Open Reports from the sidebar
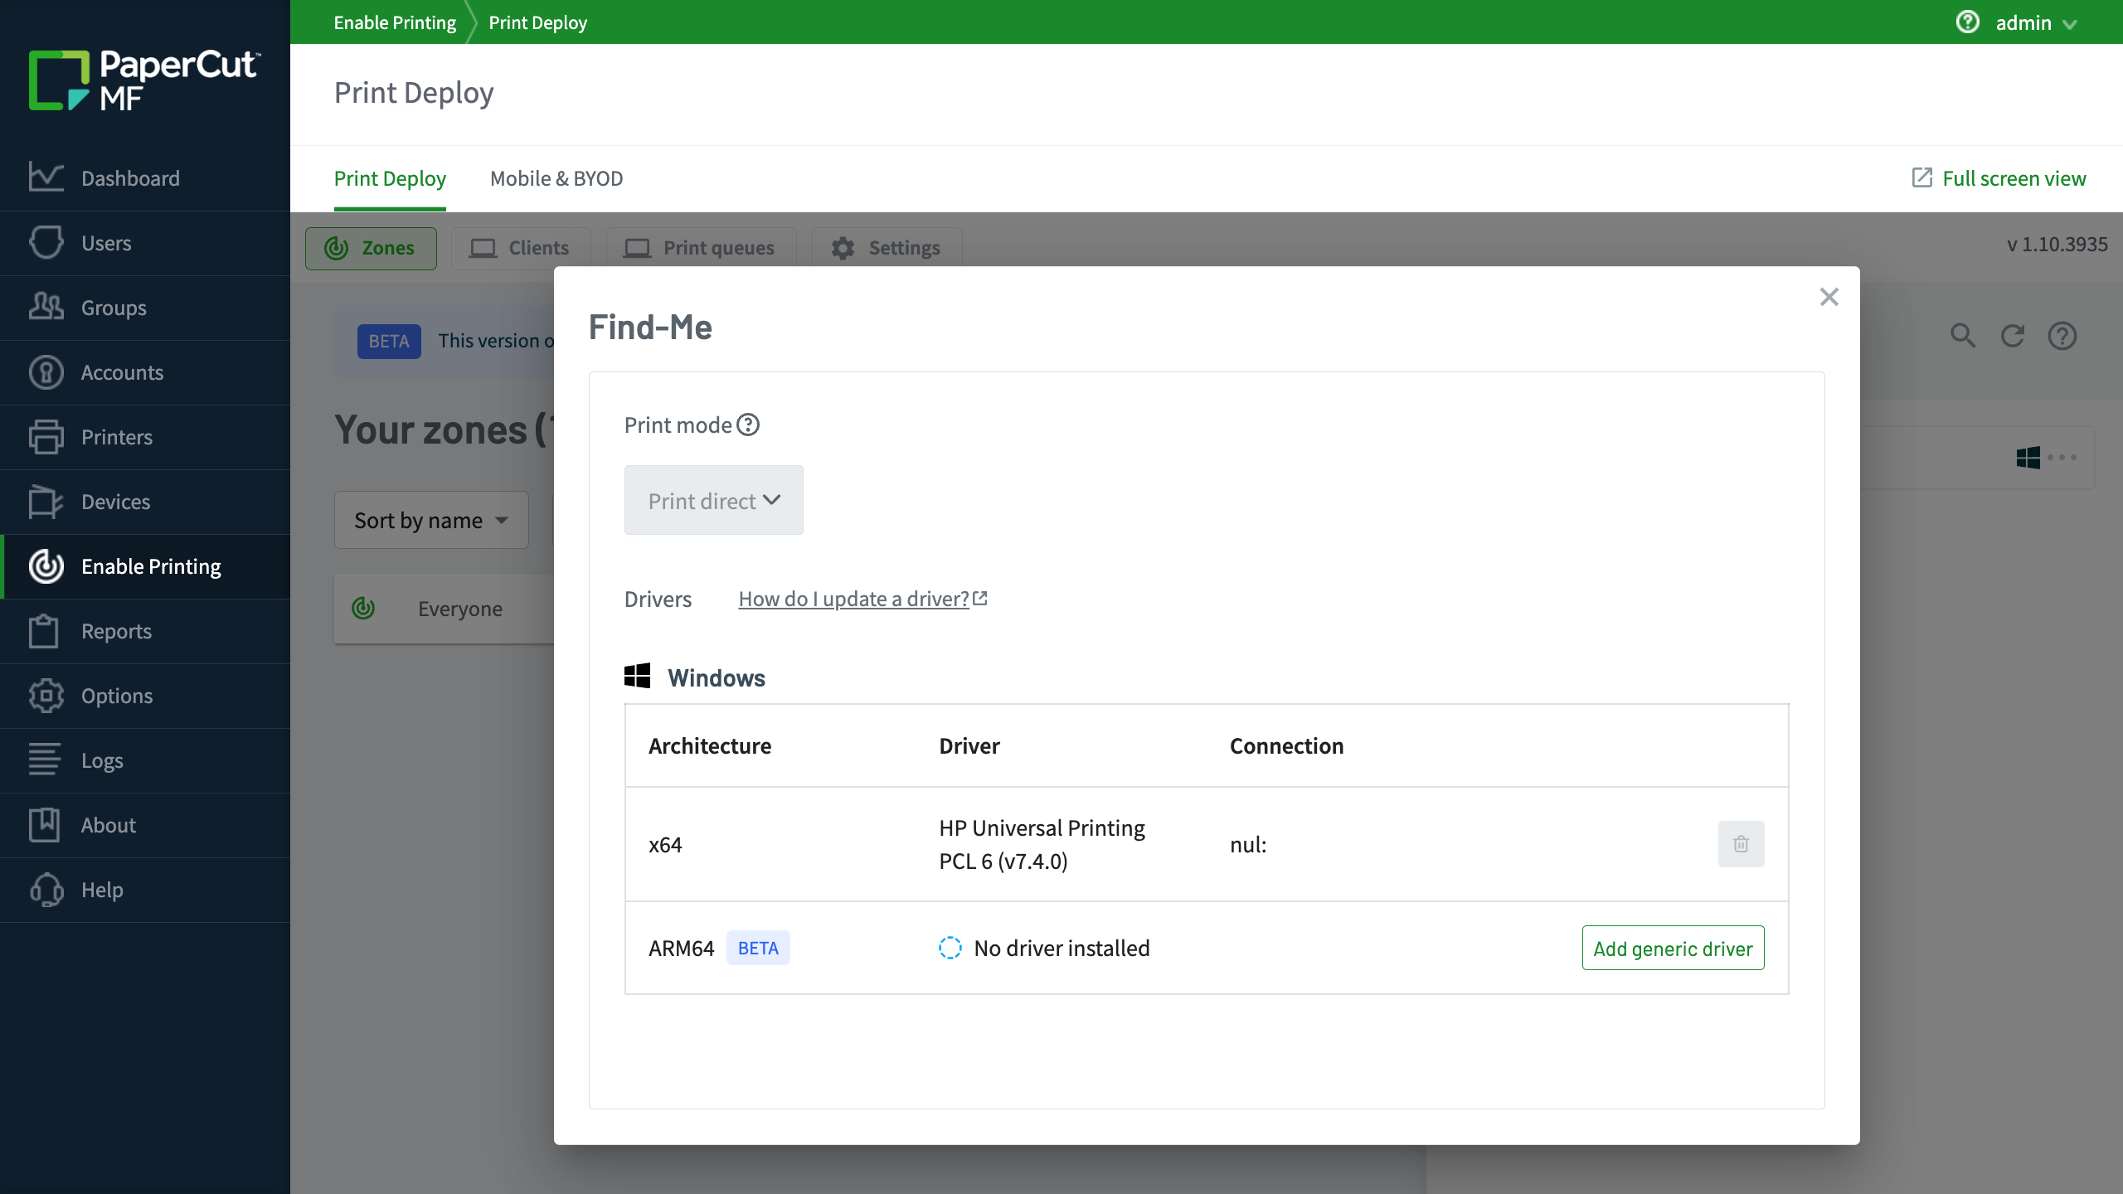Screen dimensions: 2123x1194 click(145, 631)
